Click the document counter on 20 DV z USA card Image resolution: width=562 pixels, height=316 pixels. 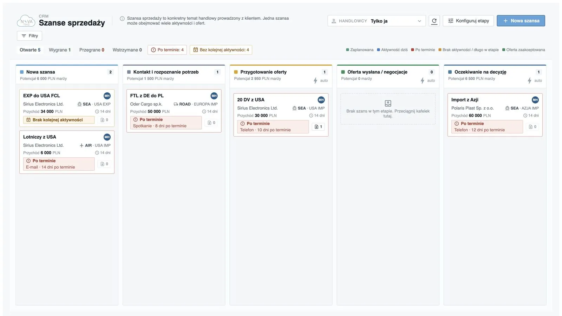point(318,127)
